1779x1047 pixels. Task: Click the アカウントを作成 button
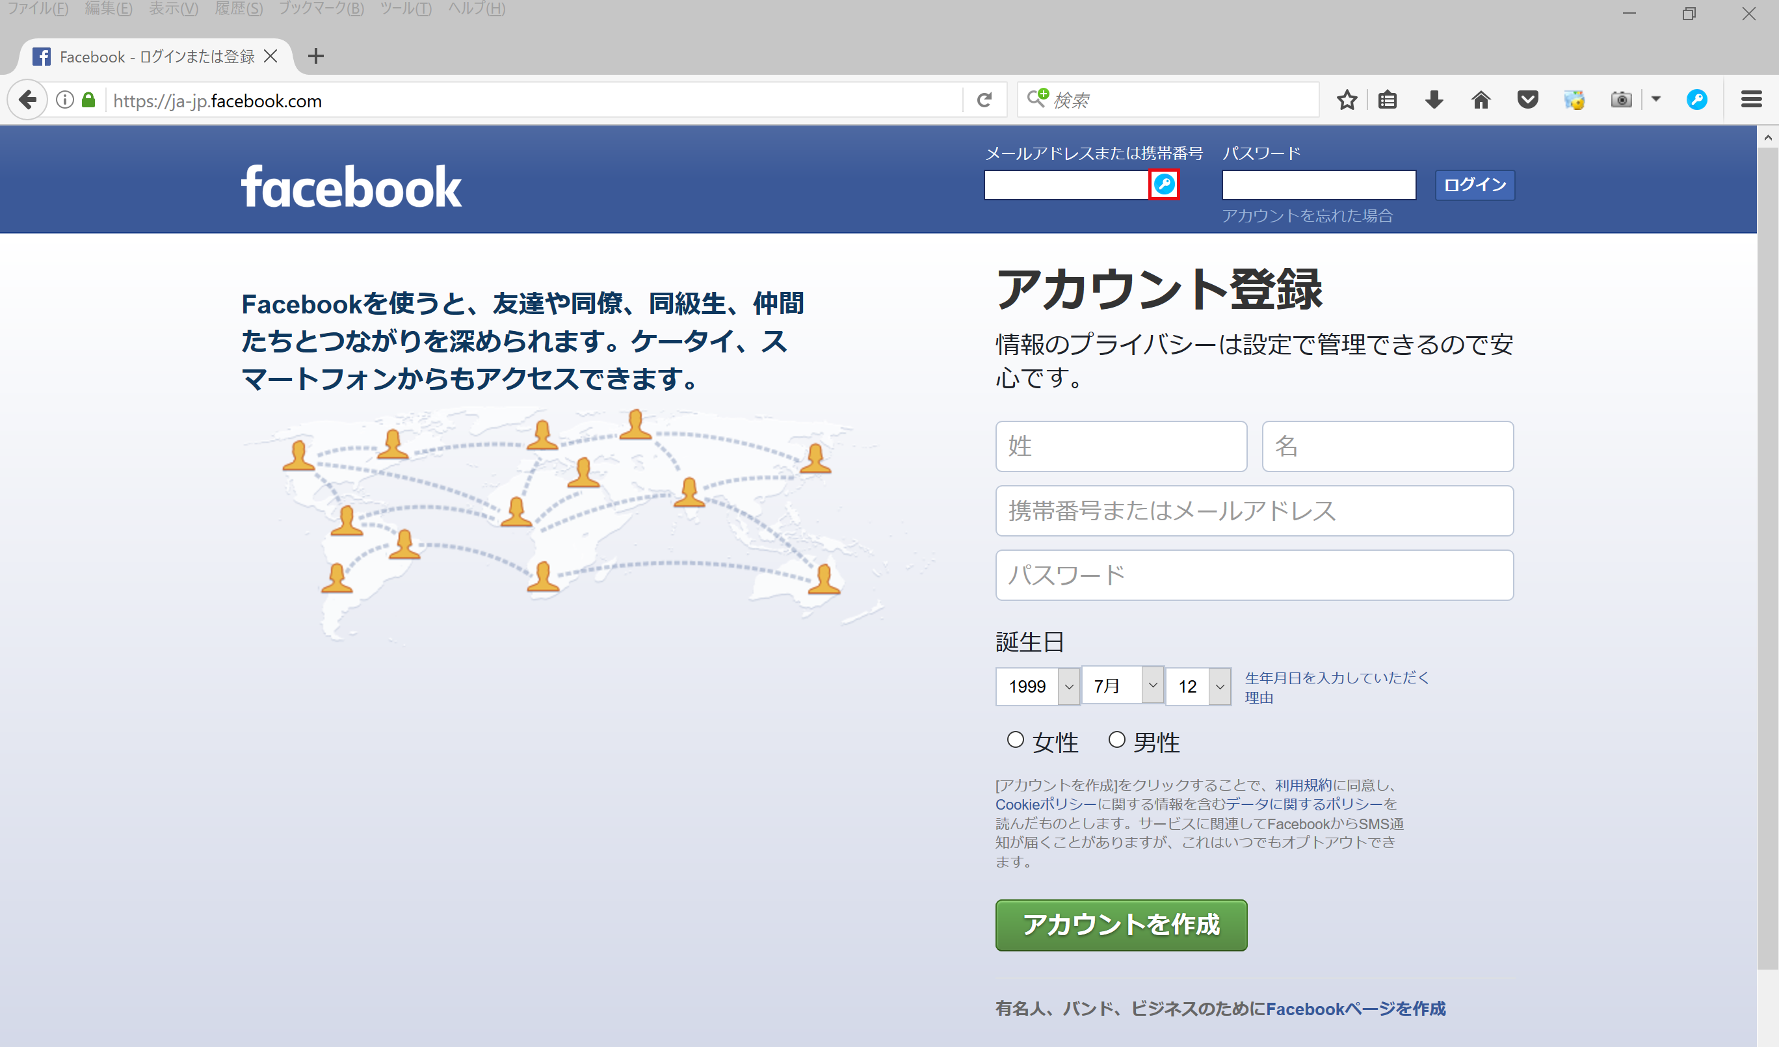point(1121,925)
